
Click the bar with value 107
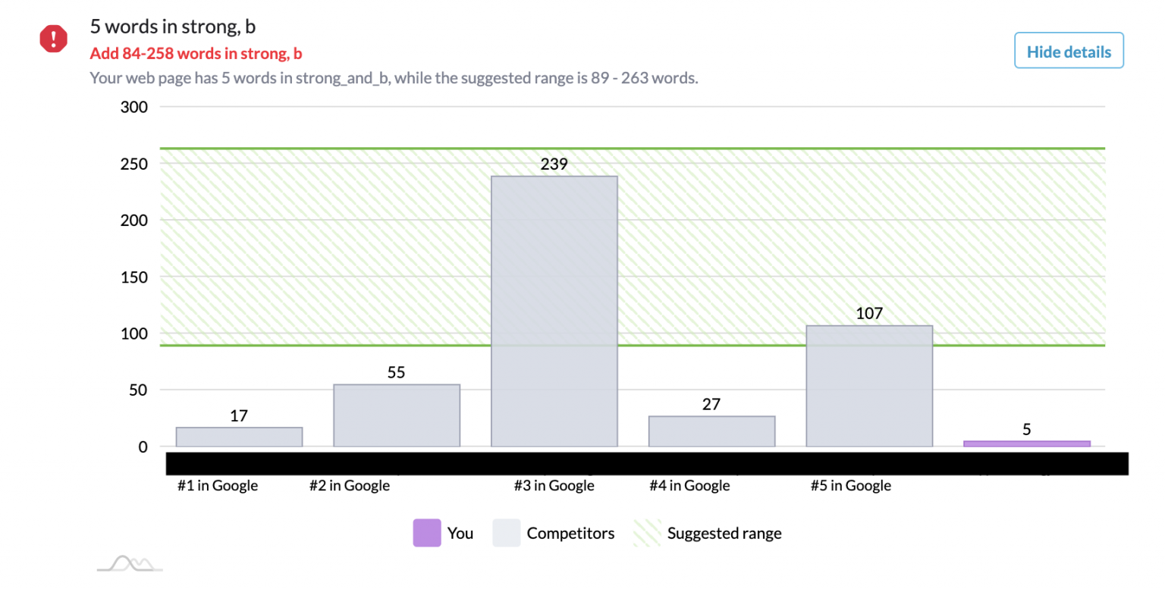[x=869, y=386]
